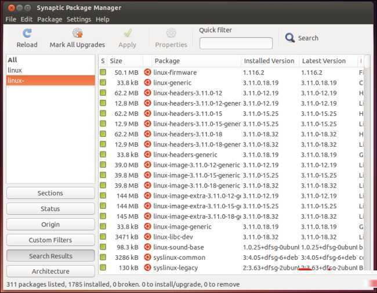
Task: Sort by Installed Version column header
Action: [x=270, y=61]
